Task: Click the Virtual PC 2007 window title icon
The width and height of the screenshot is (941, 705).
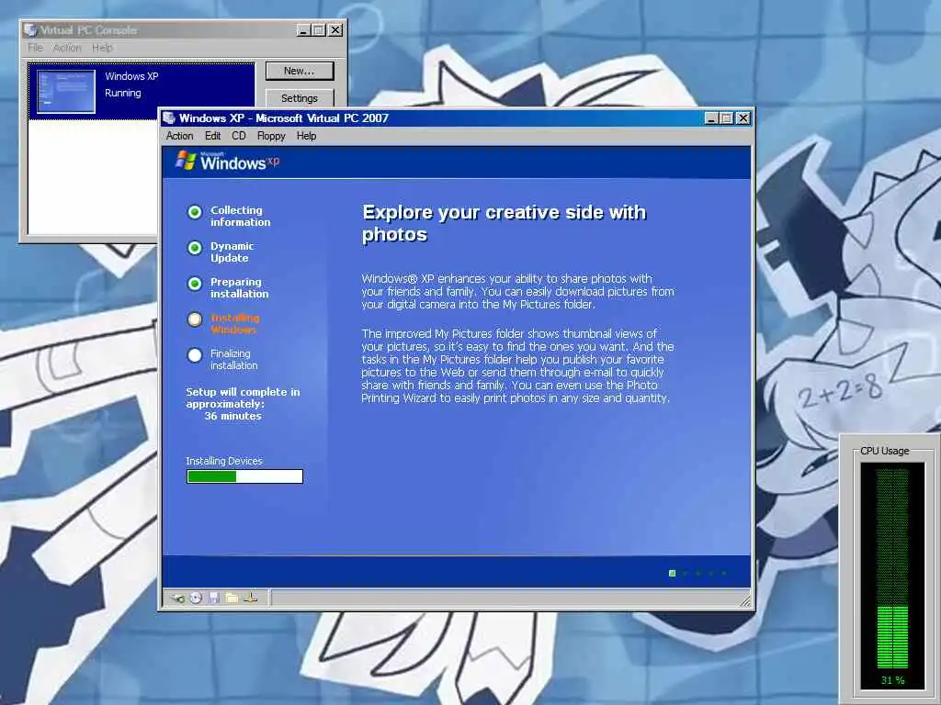Action: (169, 118)
